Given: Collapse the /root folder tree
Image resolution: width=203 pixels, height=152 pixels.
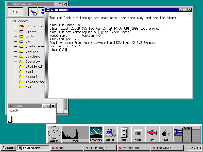Looking at the screenshot, I should (14, 21).
